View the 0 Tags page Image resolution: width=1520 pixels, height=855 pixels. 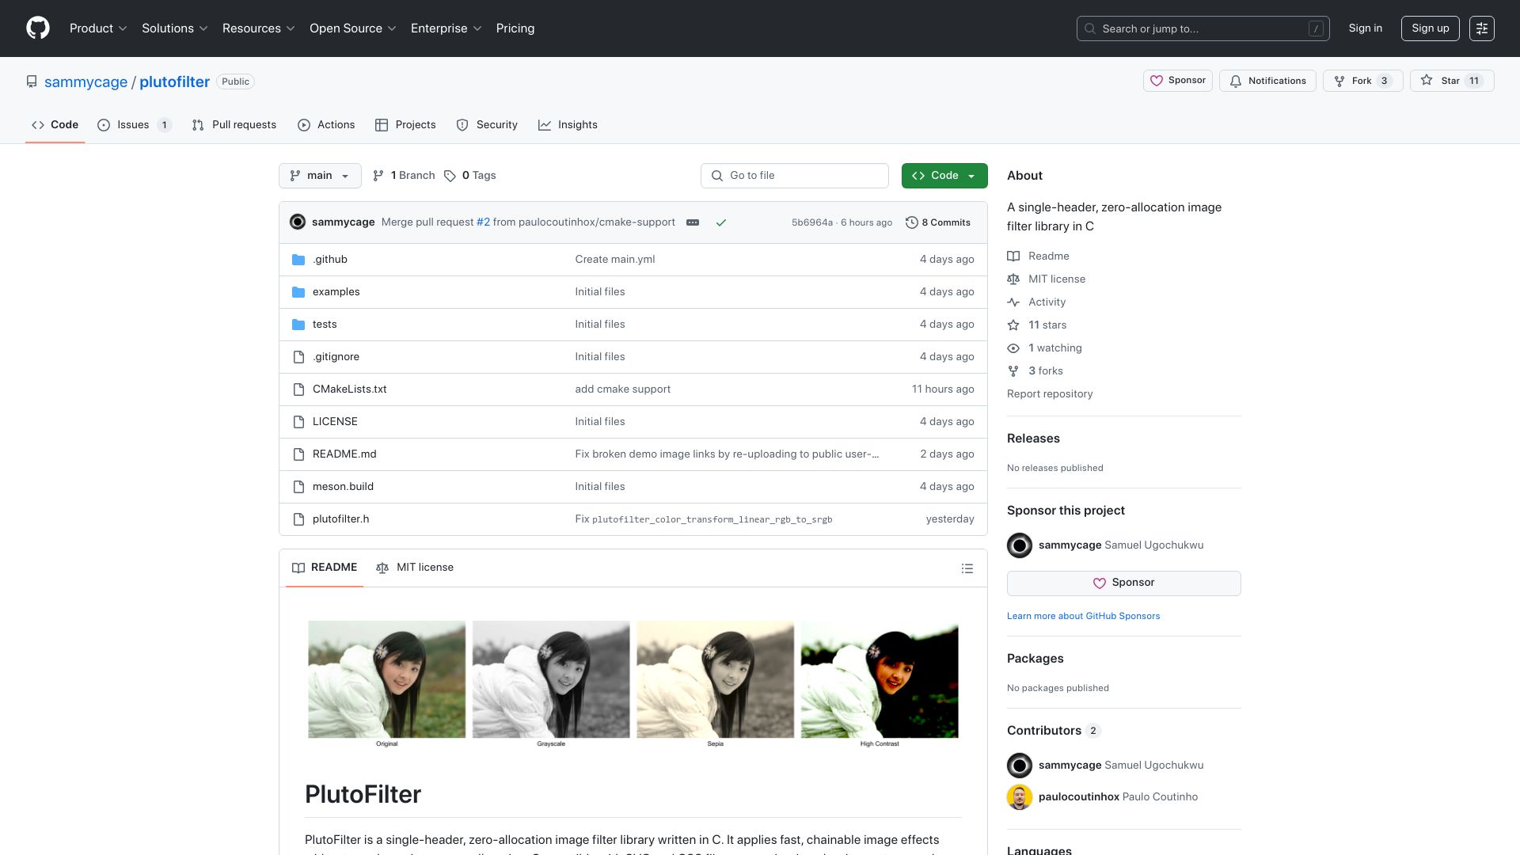pyautogui.click(x=470, y=176)
